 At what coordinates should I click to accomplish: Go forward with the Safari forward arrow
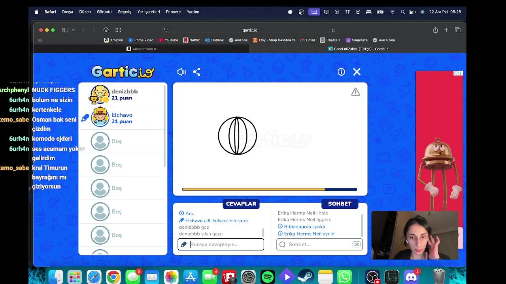tap(94, 30)
